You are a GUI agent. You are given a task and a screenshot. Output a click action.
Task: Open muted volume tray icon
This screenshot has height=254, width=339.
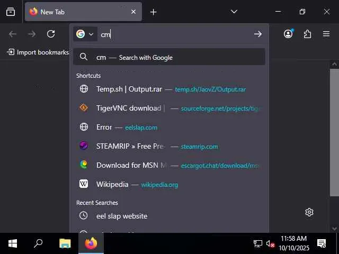coord(270,243)
